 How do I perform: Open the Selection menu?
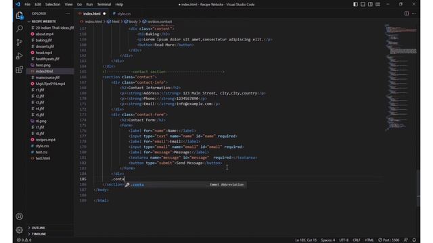click(53, 5)
